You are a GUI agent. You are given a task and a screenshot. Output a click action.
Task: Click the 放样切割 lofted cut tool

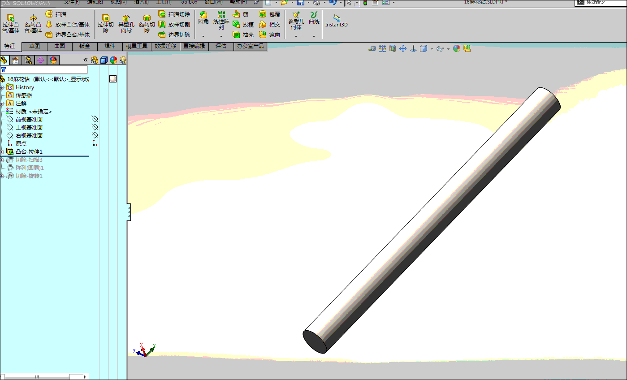pyautogui.click(x=174, y=25)
